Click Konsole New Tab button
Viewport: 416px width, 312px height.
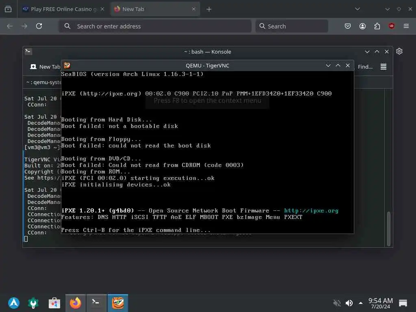(x=45, y=67)
